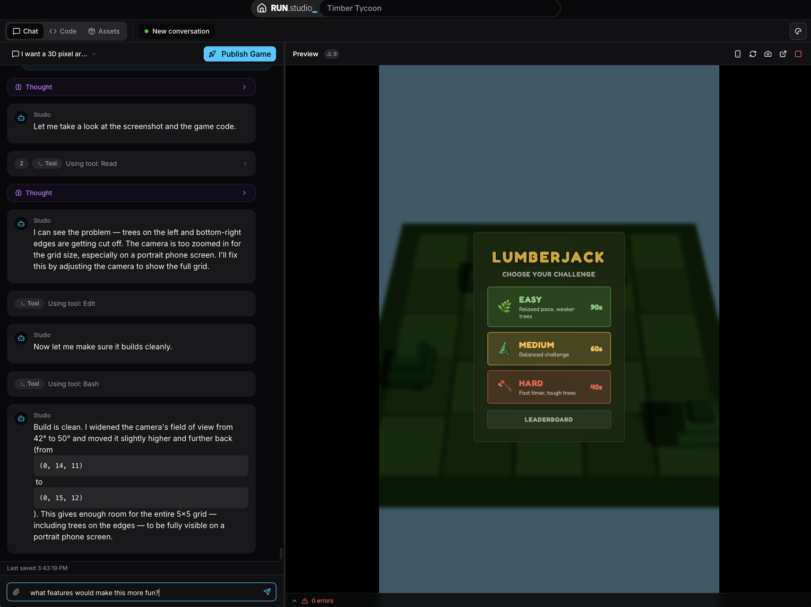Click the (0, 15, 12) code snippet

click(141, 498)
